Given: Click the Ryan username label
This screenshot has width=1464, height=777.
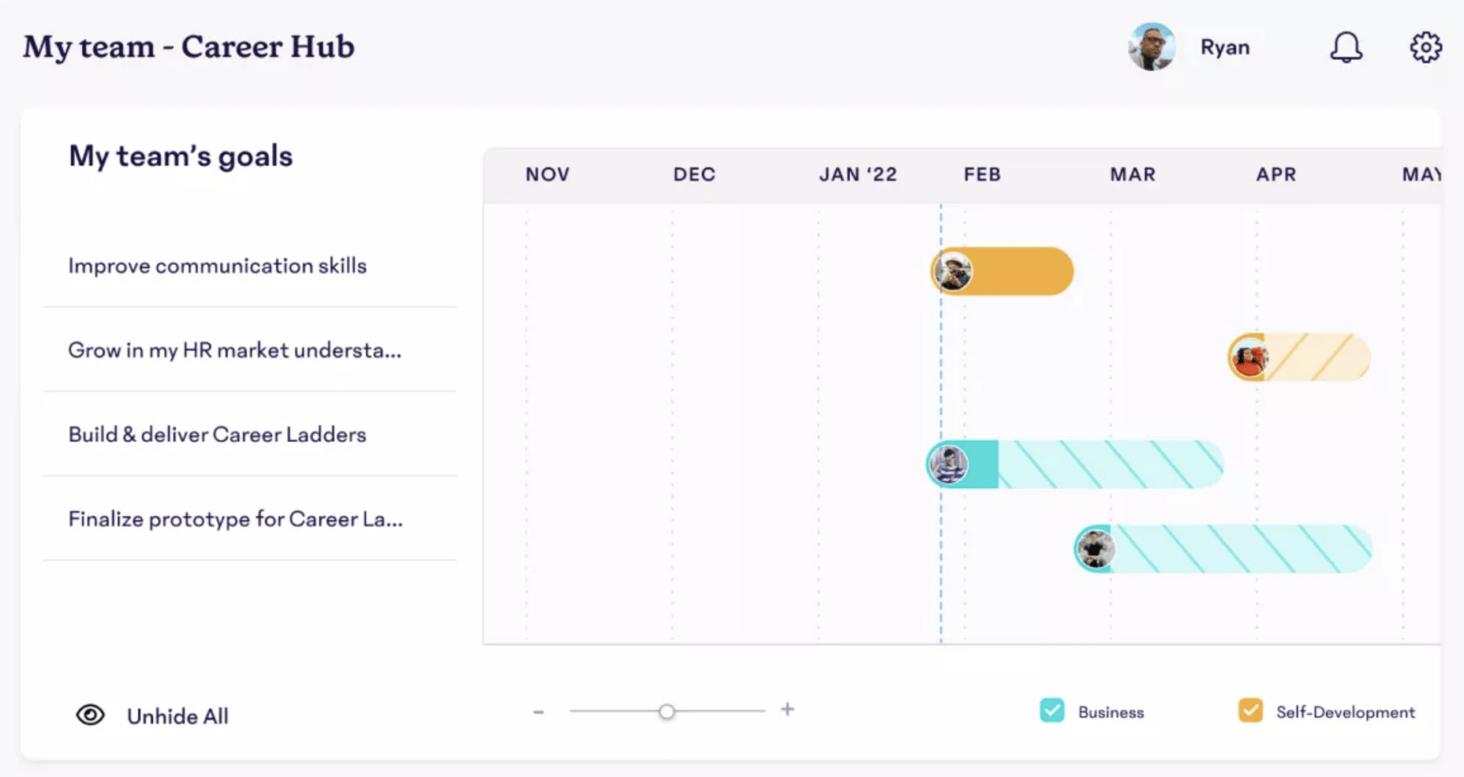Looking at the screenshot, I should click(x=1225, y=47).
